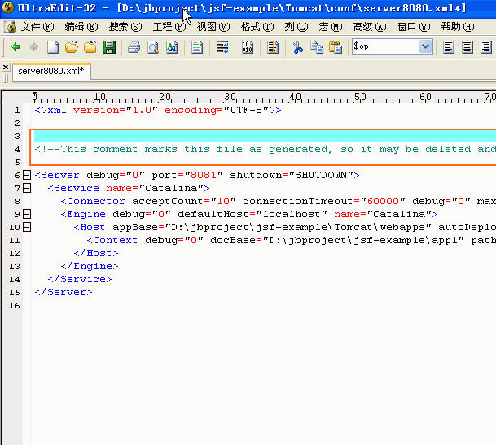Open the 格式(T) menu
496x445 pixels.
pos(257,27)
